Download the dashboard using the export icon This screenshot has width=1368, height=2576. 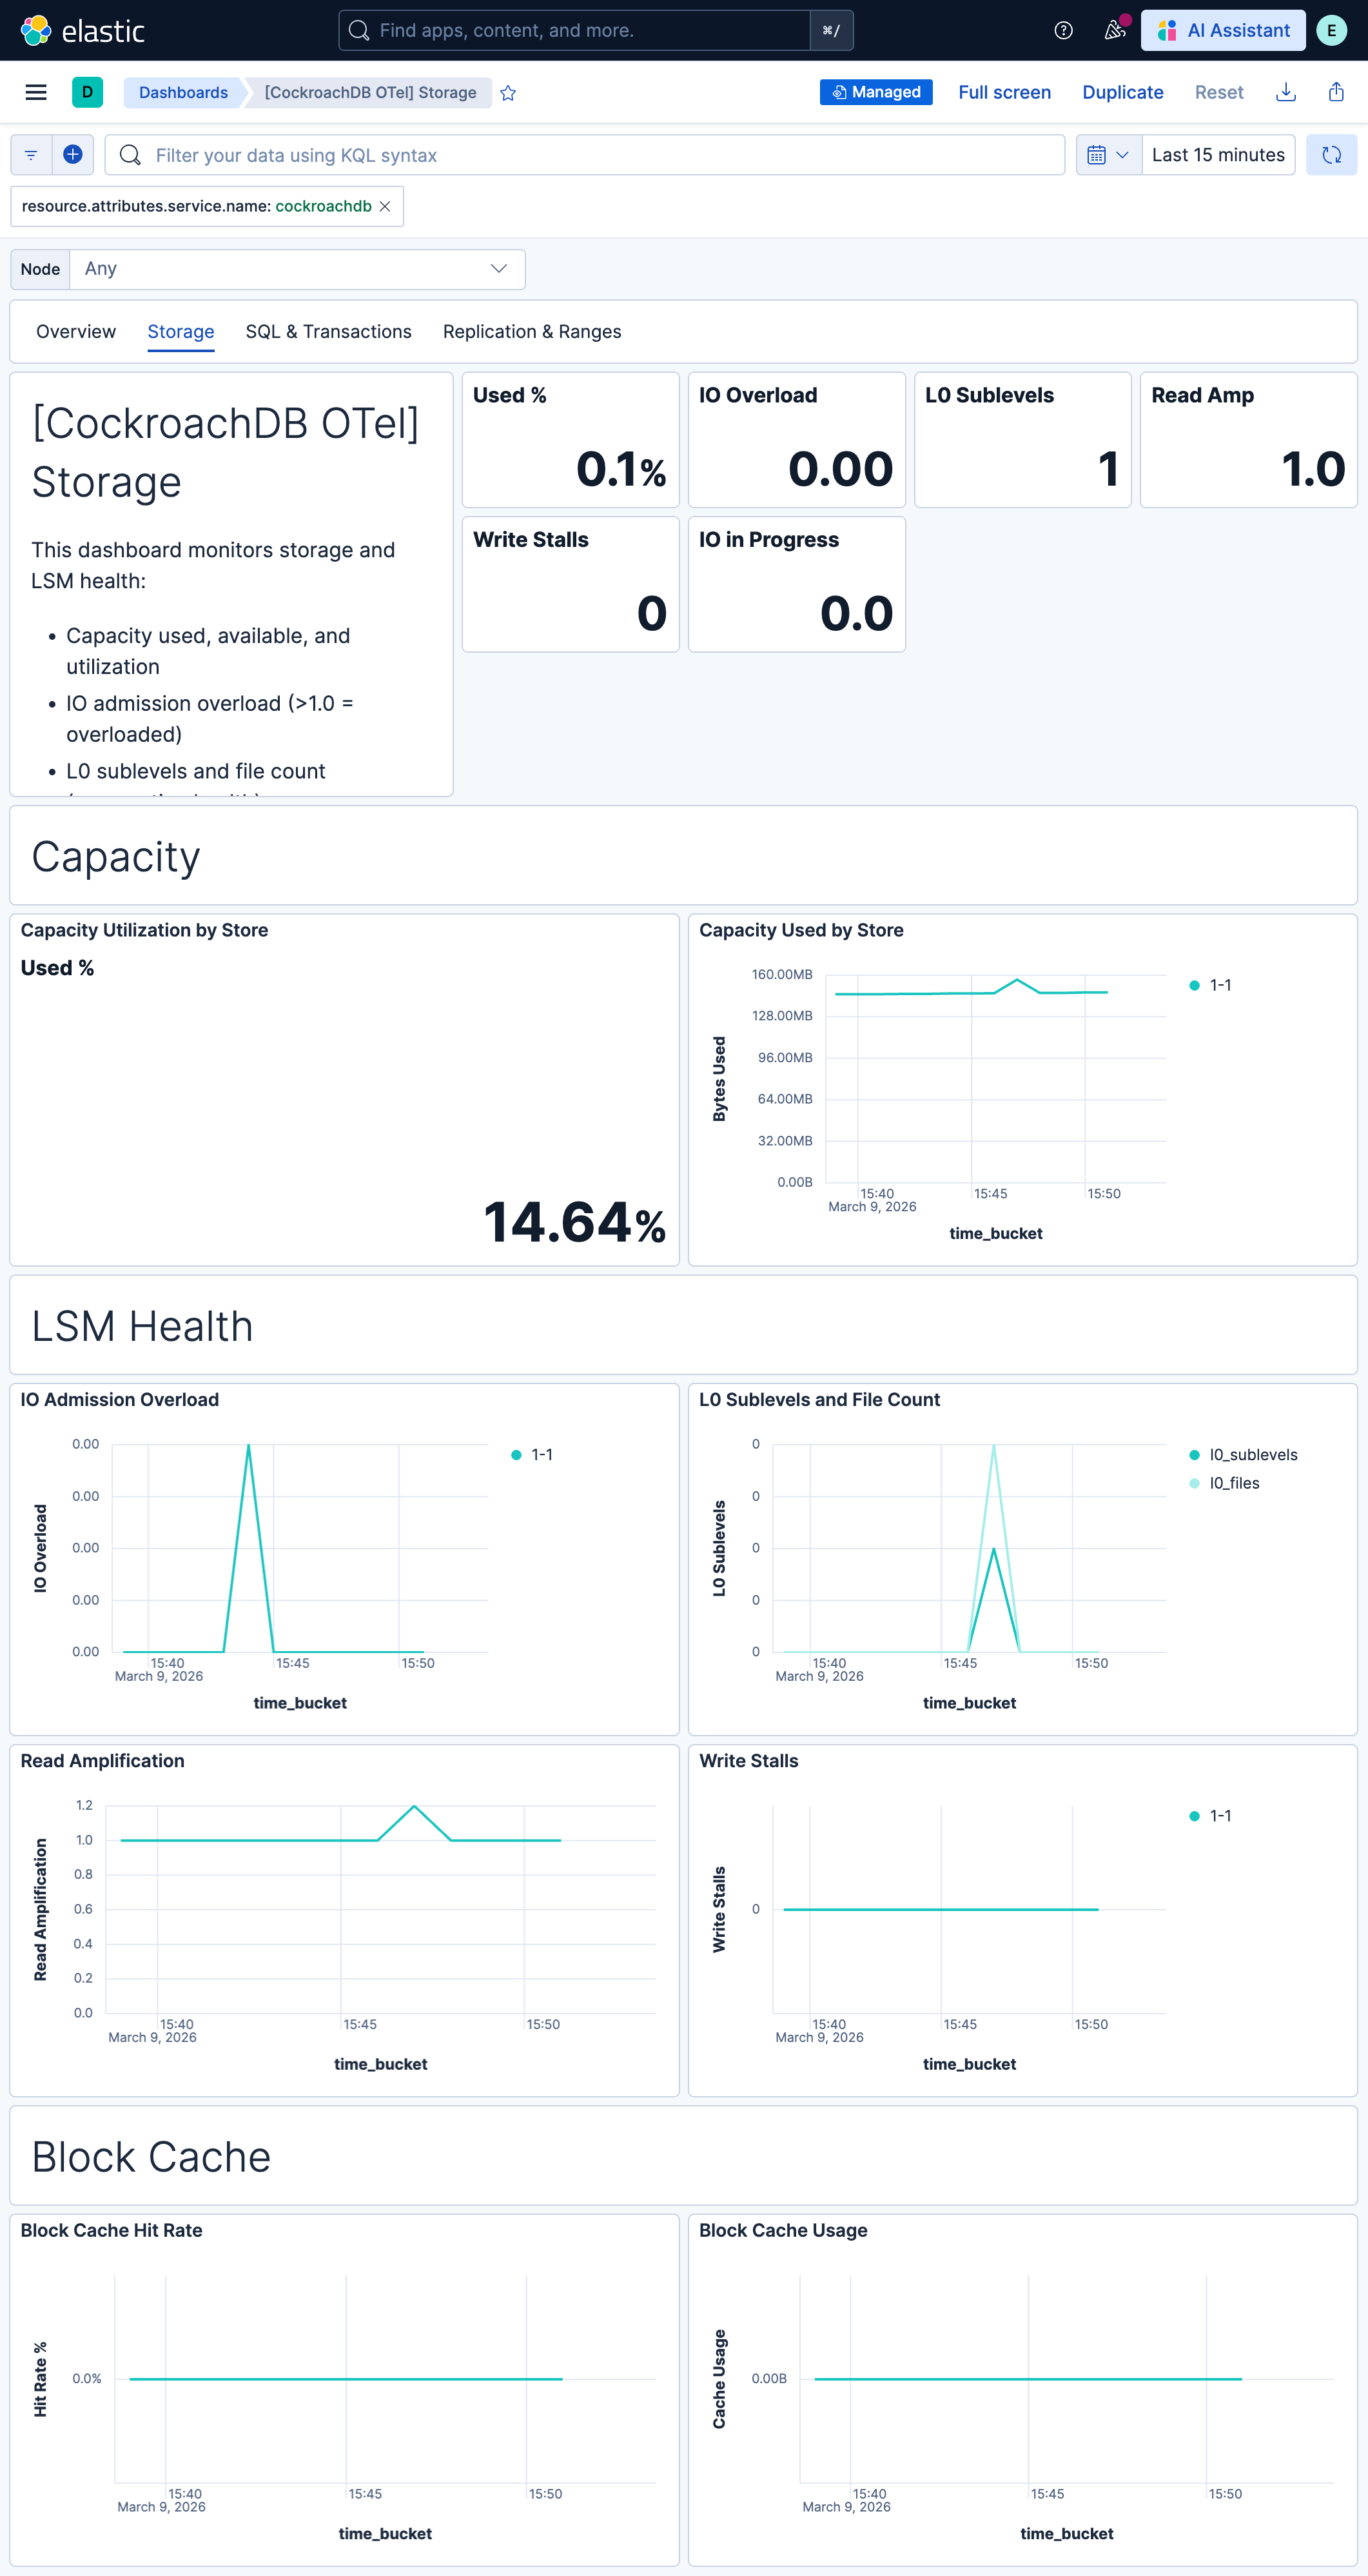[x=1286, y=92]
